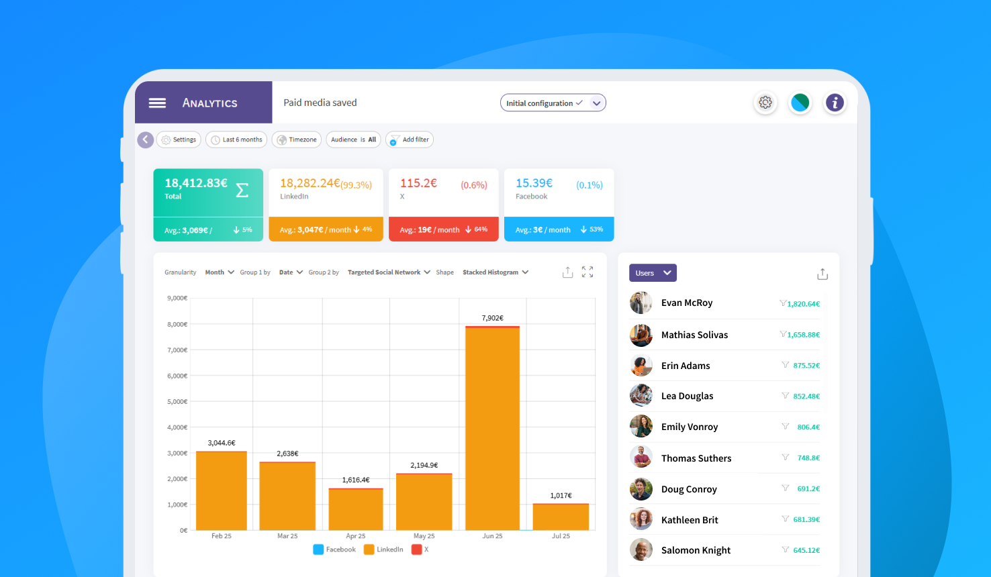Click Mathias Solivas's avatar
The height and width of the screenshot is (577, 991).
641,335
